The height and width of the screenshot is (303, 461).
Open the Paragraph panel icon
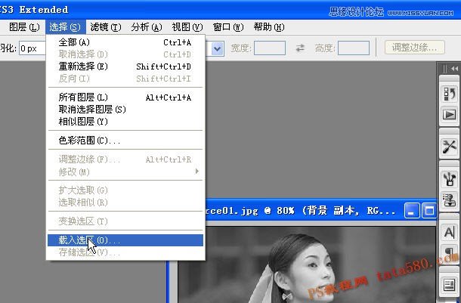[x=449, y=252]
